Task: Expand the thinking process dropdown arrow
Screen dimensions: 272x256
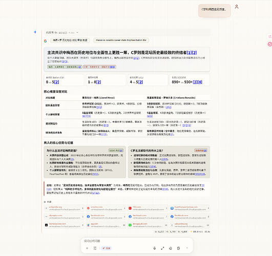Action: pyautogui.click(x=77, y=33)
